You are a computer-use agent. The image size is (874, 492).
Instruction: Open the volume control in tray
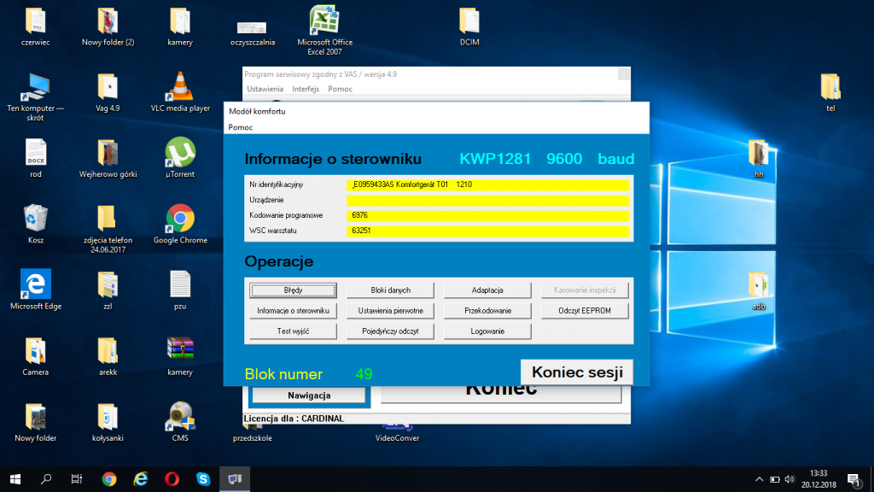(790, 479)
